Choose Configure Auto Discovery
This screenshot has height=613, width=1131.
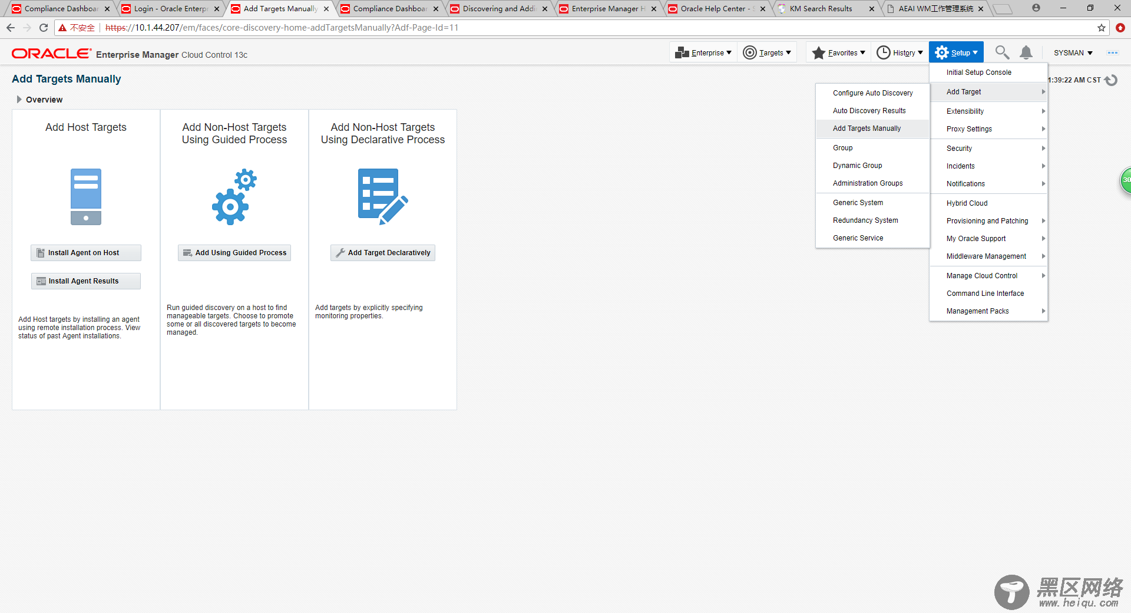click(x=872, y=93)
